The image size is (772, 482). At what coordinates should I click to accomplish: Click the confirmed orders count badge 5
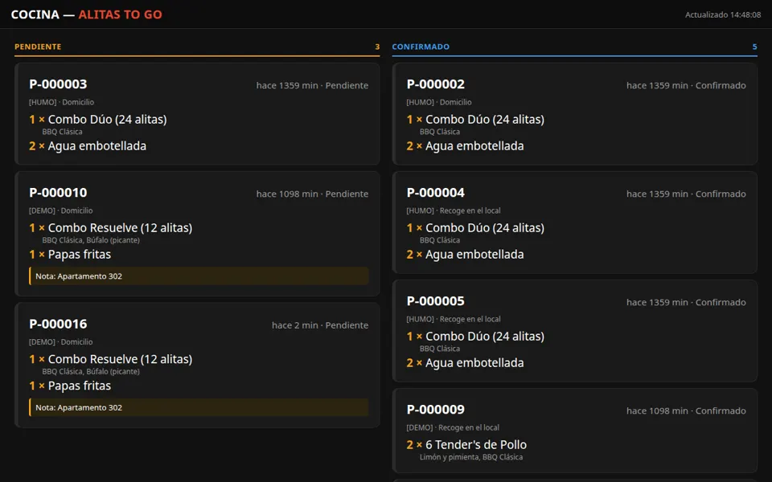pyautogui.click(x=755, y=47)
